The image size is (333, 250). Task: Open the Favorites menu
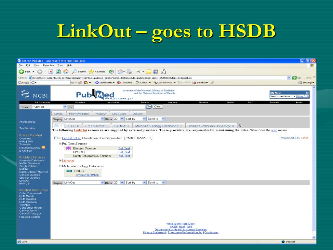pos(48,65)
